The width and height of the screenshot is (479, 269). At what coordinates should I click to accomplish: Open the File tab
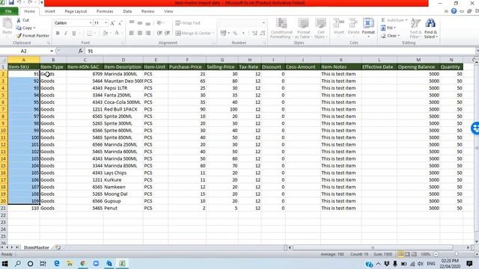click(x=8, y=11)
